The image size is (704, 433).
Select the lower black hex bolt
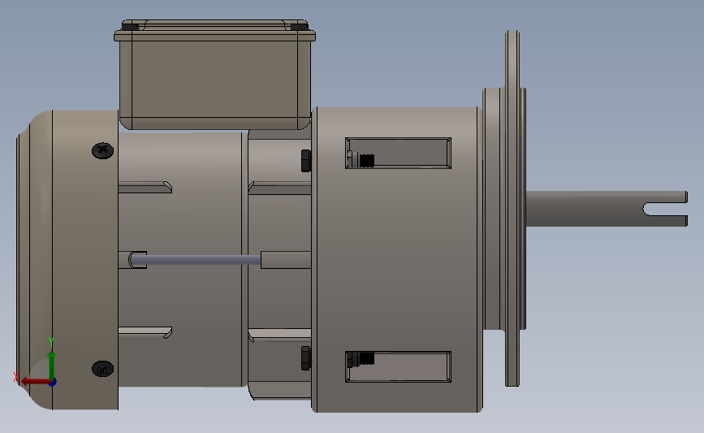(x=306, y=358)
